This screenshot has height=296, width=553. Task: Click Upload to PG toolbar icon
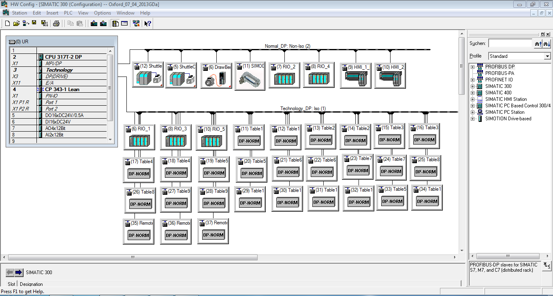[103, 23]
